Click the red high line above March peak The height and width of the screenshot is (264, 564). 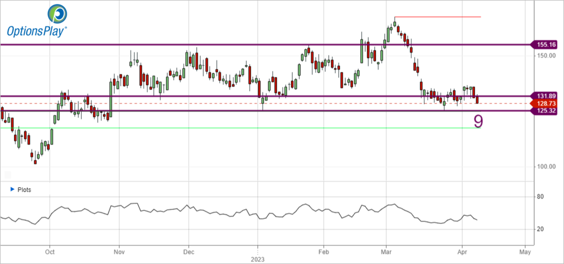tap(438, 17)
